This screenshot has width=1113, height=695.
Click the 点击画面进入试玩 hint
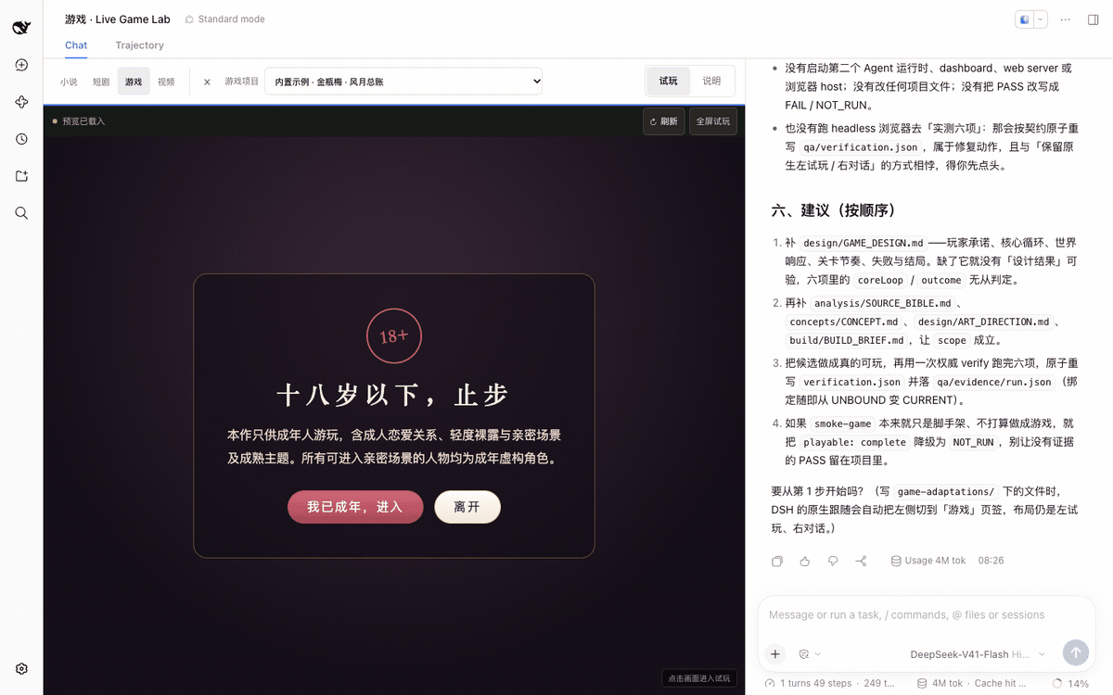click(699, 678)
